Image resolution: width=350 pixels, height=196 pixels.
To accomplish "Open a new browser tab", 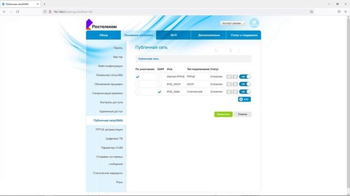I will click(x=44, y=4).
